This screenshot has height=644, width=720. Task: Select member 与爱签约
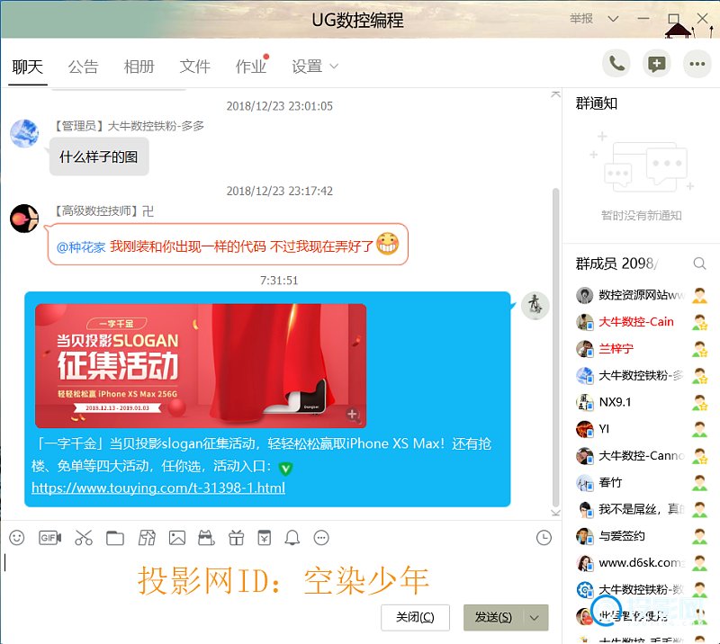pos(642,536)
